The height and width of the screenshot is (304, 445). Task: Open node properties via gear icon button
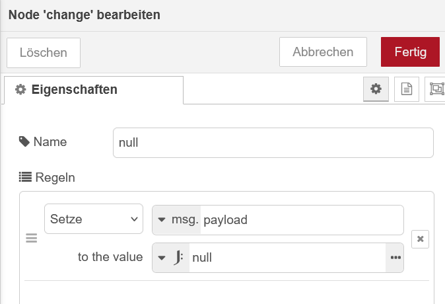tap(376, 89)
